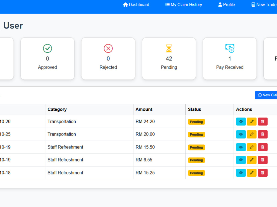Click the Pending hourglass icon
Screen dimensions: 277x207
169,48
